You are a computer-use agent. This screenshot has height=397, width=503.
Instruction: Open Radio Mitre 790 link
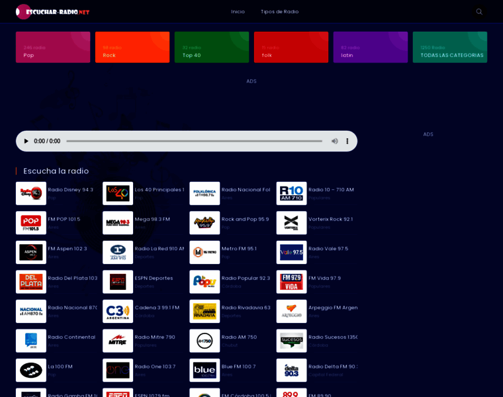155,337
